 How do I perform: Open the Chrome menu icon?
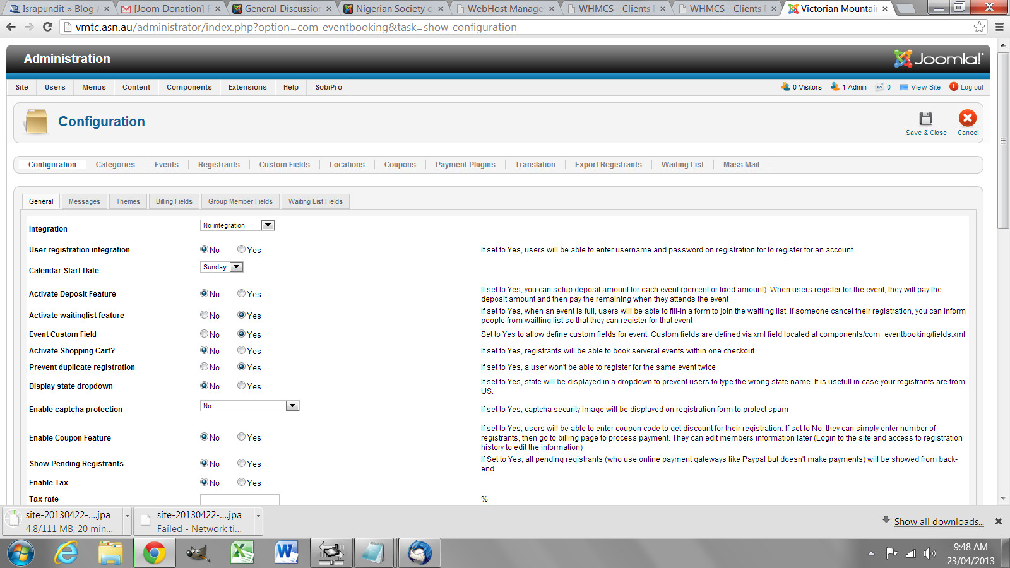click(999, 27)
